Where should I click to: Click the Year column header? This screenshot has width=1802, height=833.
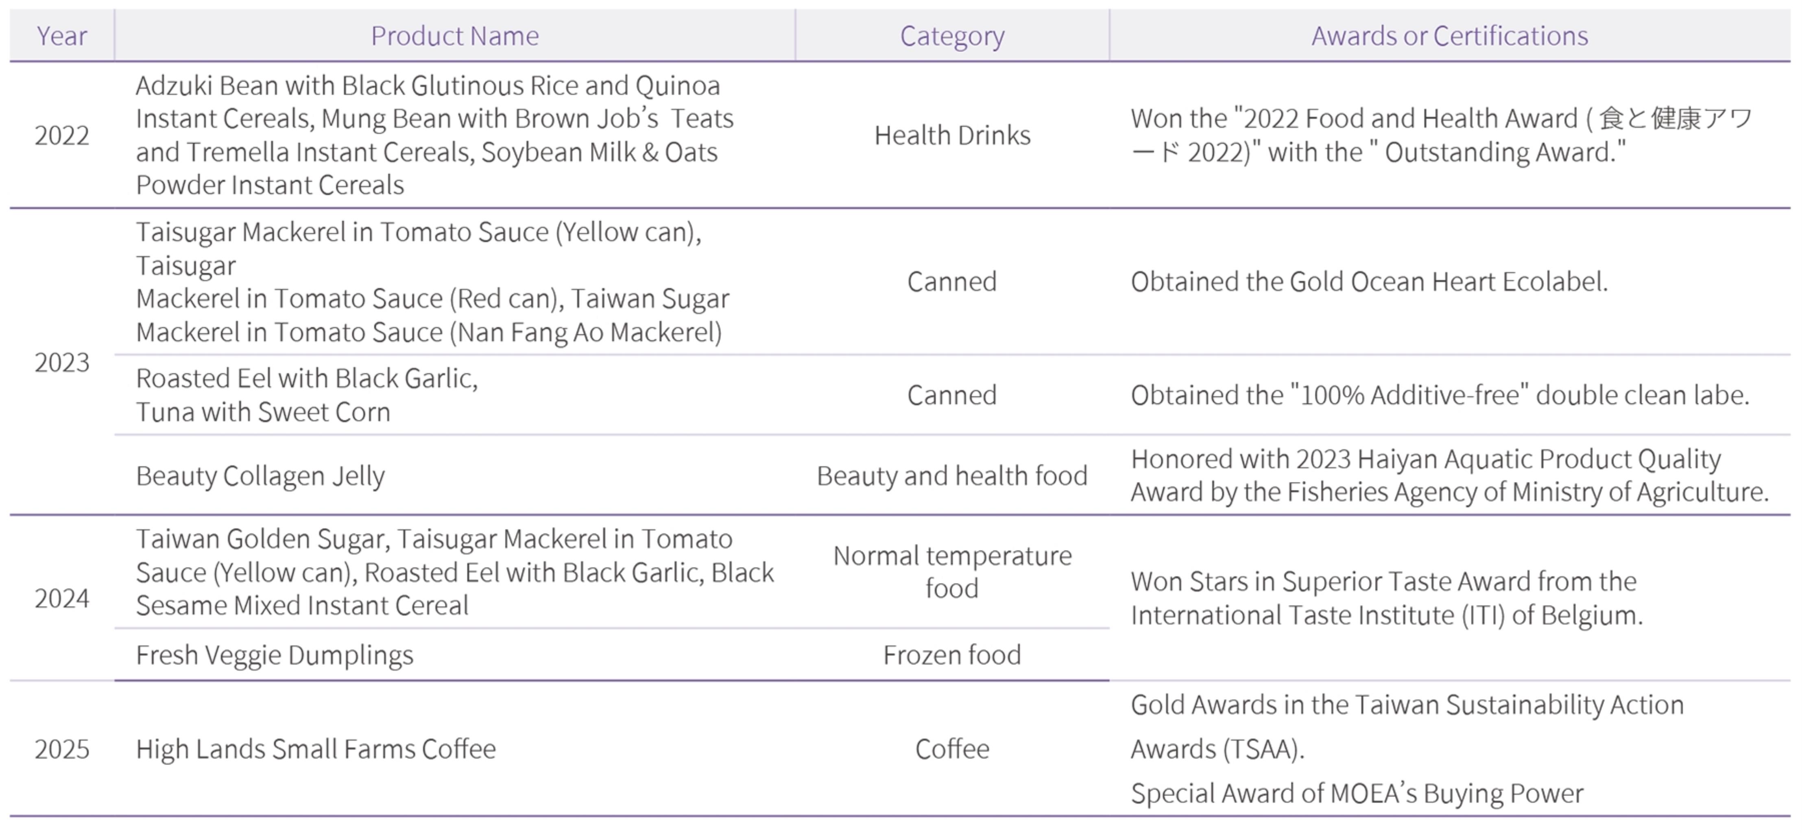click(x=61, y=36)
